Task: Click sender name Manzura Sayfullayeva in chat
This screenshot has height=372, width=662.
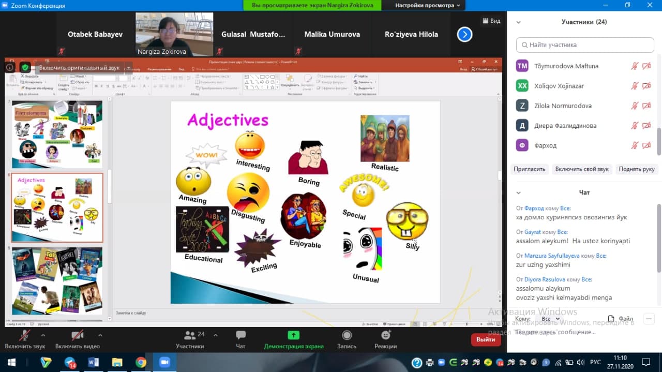Action: (x=551, y=256)
